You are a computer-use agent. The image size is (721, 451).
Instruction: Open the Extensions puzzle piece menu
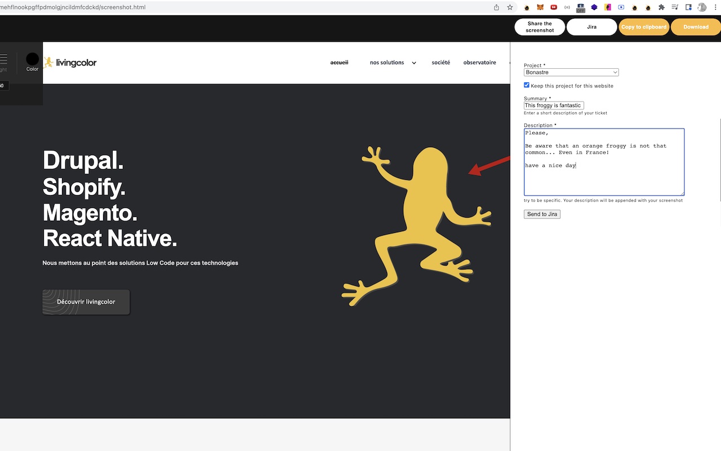click(x=662, y=7)
